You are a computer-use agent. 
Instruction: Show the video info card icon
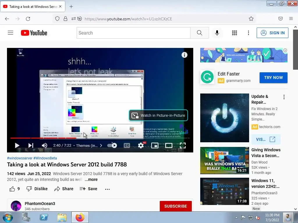click(x=184, y=55)
